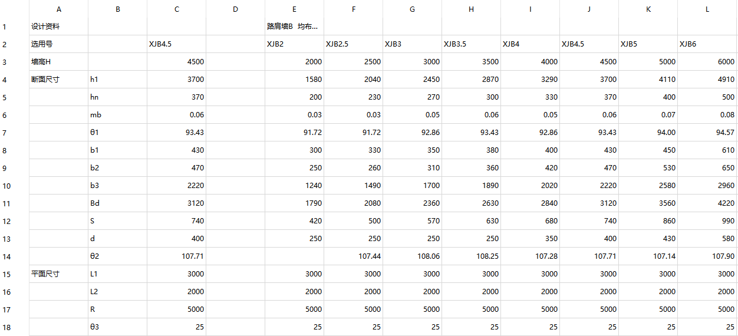Image resolution: width=738 pixels, height=336 pixels.
Task: Select the XJB6 header cell
Action: point(707,44)
